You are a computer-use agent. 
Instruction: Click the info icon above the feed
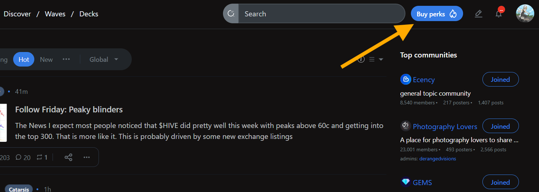(x=361, y=59)
